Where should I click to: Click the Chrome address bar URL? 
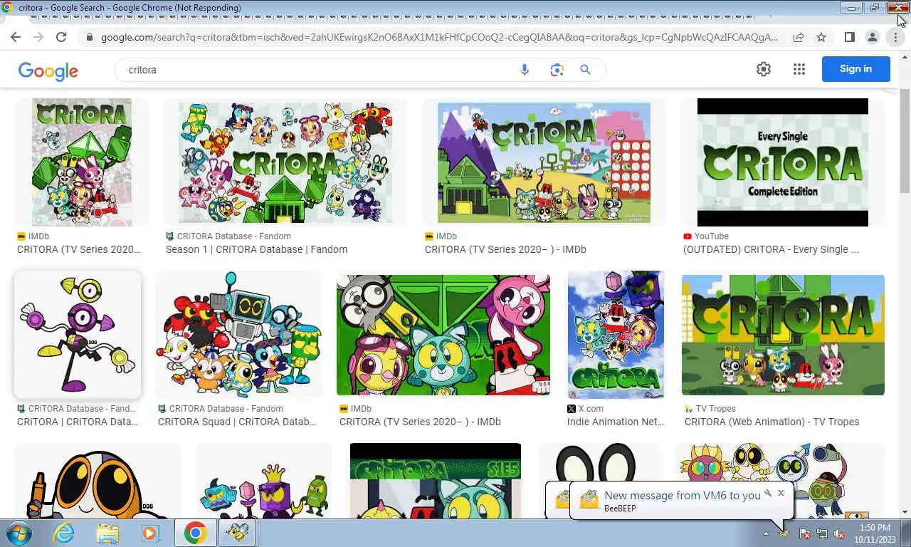(x=439, y=37)
